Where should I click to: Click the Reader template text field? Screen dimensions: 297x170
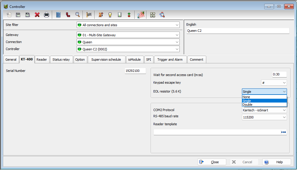pos(217,132)
